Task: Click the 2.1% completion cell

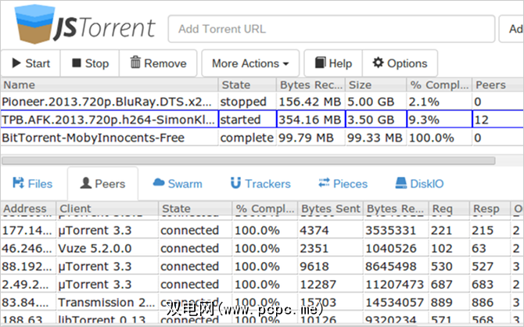Action: 439,102
